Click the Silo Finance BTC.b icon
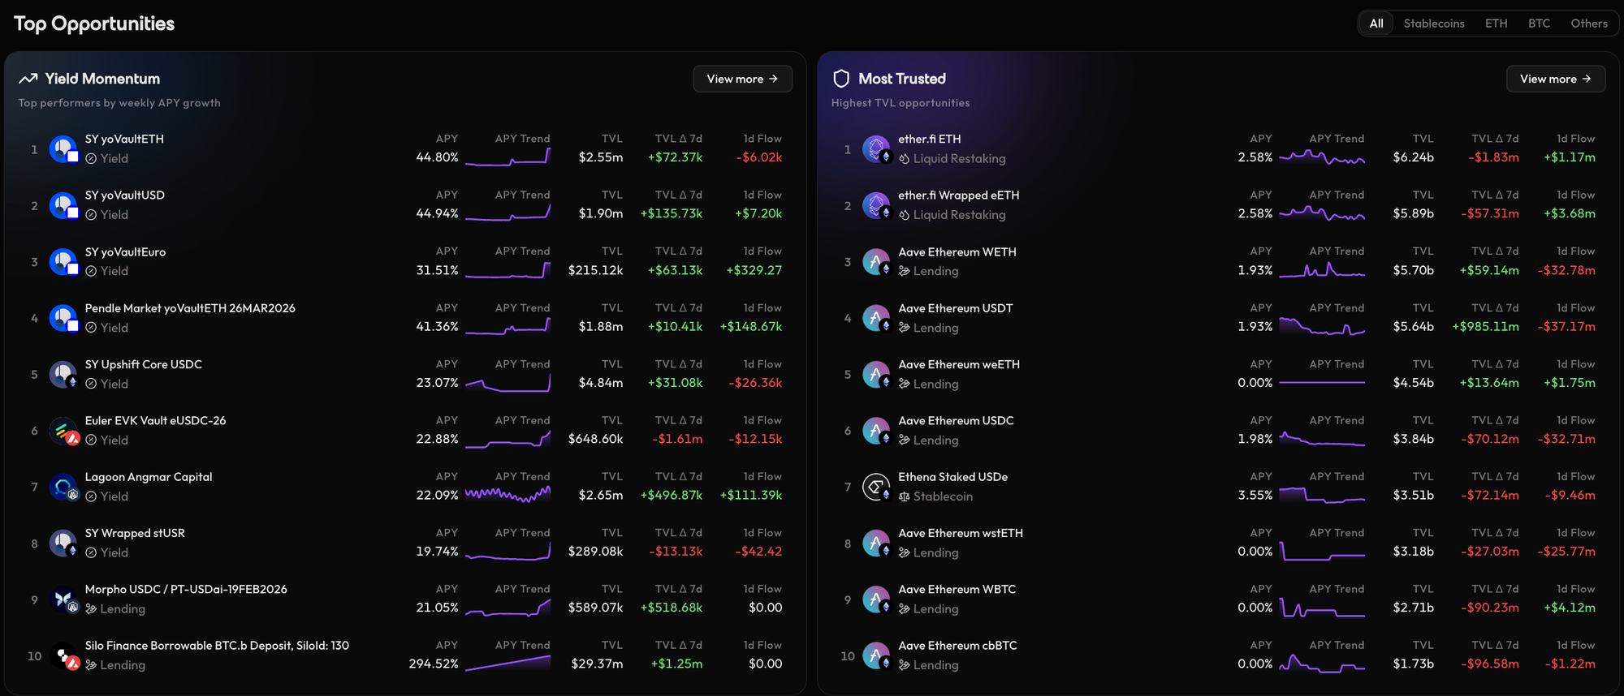1624x696 pixels. click(63, 655)
